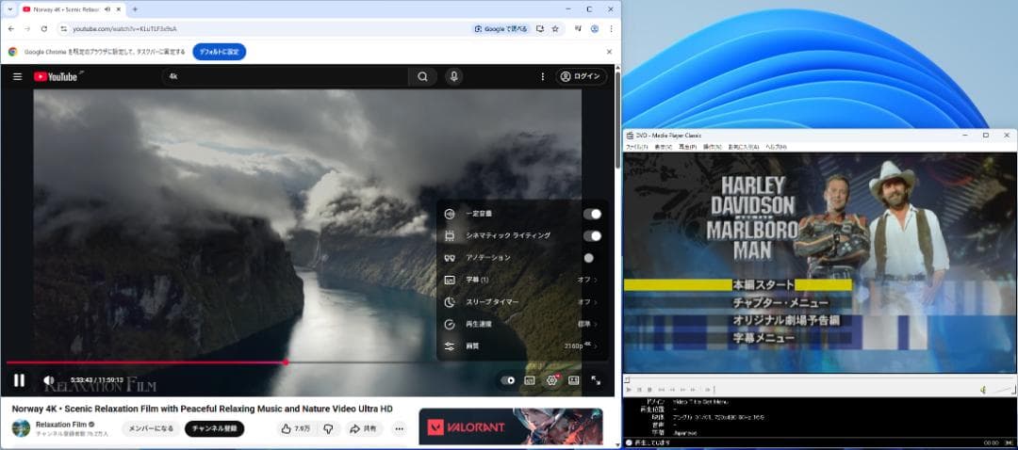
Task: Open 再生速度 playback speed submenu
Action: [522, 324]
